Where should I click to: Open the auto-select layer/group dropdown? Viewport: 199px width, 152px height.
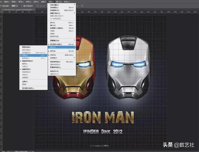(x=15, y=6)
